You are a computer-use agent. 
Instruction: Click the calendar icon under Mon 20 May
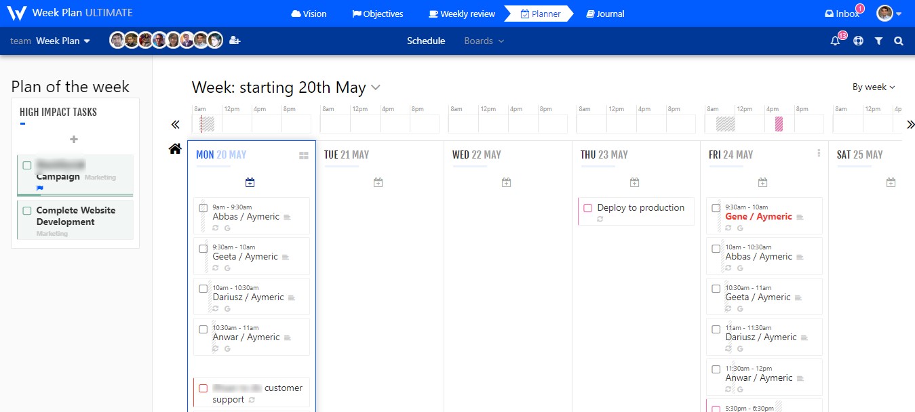(x=250, y=182)
